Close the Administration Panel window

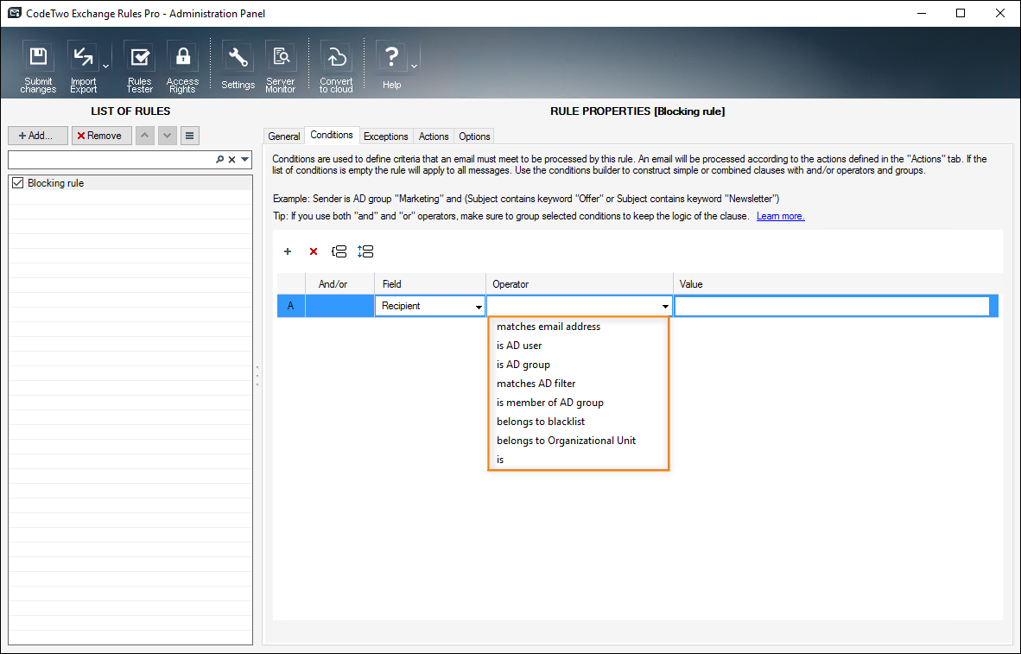[x=1000, y=13]
